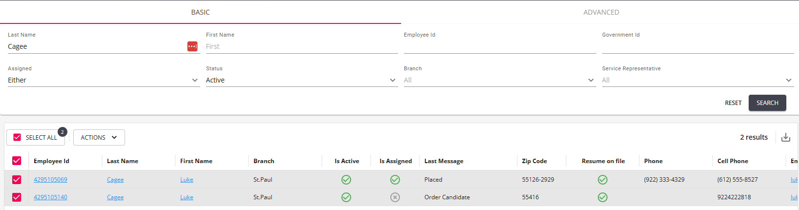Open the Assigned dropdown showing Either
The width and height of the screenshot is (799, 210).
coord(104,80)
